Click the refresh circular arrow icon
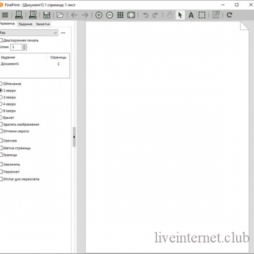 (229, 15)
